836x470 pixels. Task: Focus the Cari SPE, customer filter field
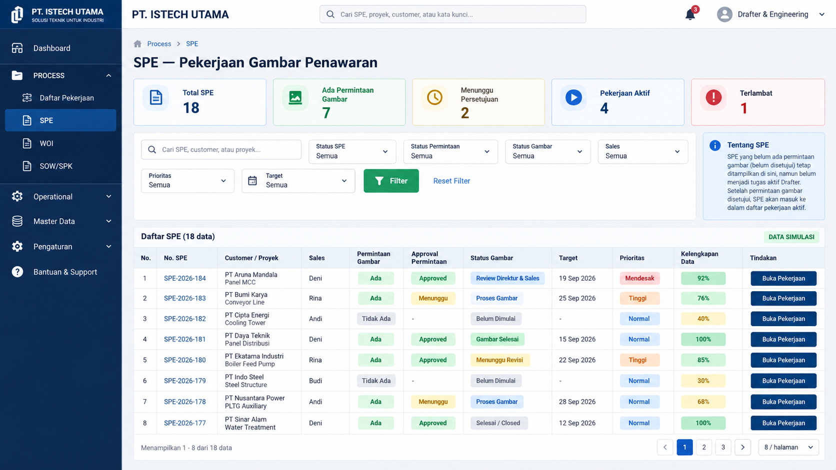221,149
